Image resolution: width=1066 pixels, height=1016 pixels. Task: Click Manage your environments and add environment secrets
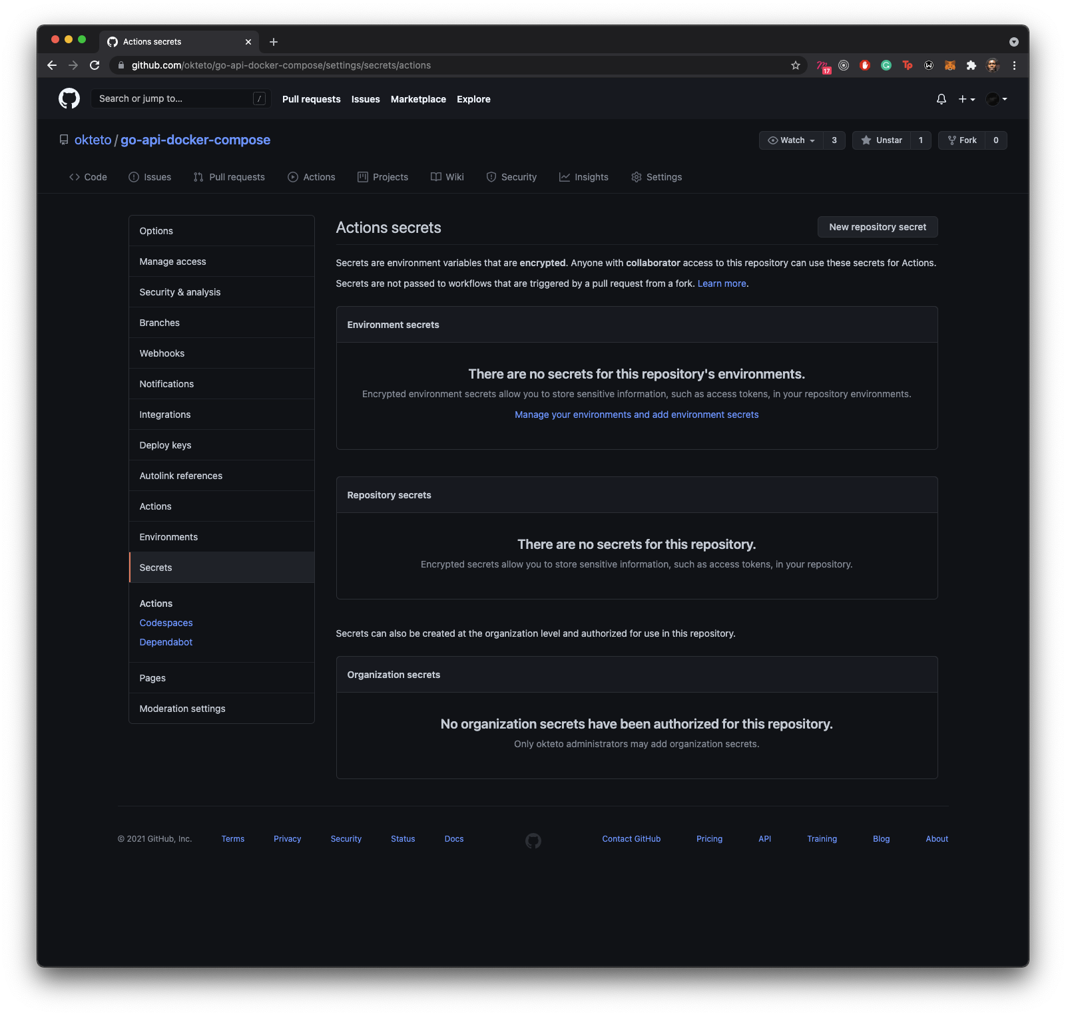(x=637, y=415)
